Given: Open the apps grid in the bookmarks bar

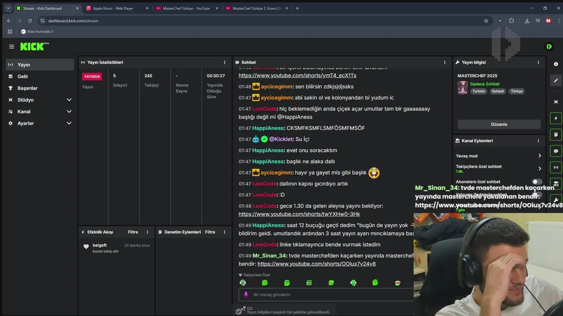Looking at the screenshot, I should 10,32.
